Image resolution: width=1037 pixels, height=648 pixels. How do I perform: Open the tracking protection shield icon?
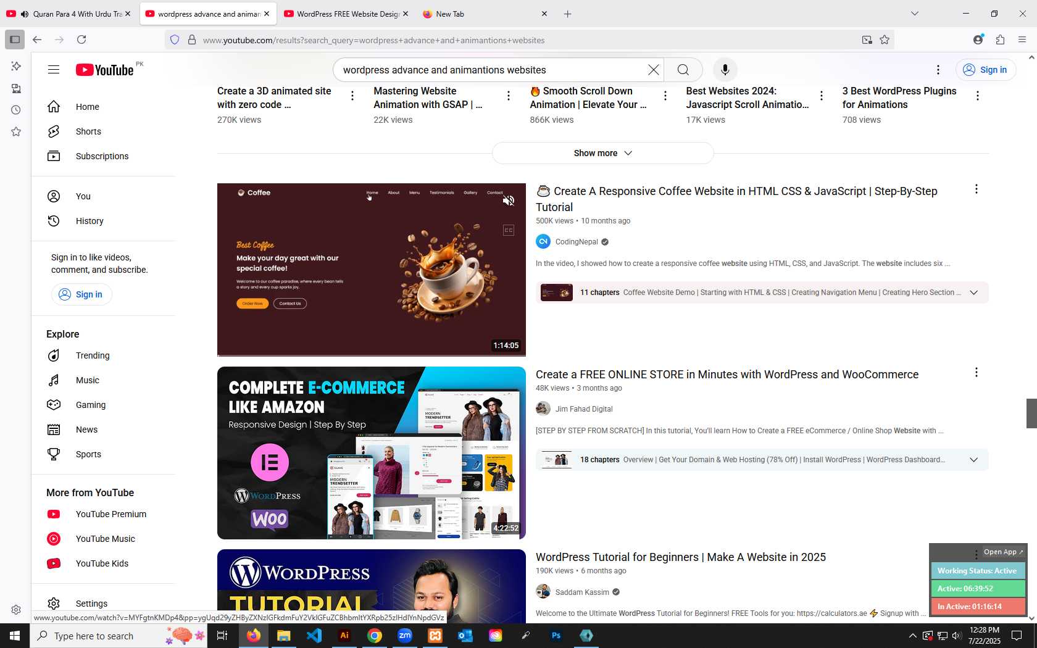click(175, 39)
